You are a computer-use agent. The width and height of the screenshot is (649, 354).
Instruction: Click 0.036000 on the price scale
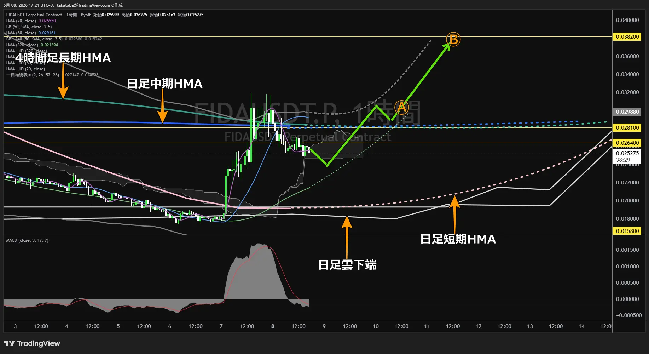click(x=627, y=56)
